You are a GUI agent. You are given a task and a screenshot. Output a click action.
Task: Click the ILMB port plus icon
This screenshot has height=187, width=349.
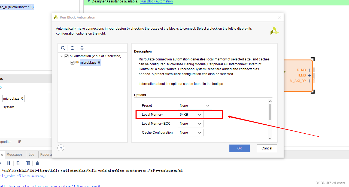tap(309, 76)
